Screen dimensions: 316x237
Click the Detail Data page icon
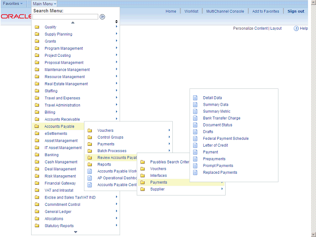click(x=195, y=98)
